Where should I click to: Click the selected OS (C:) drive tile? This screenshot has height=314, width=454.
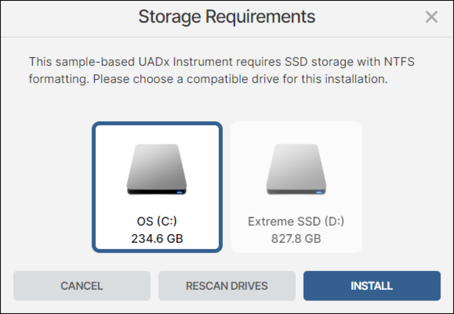click(x=157, y=187)
